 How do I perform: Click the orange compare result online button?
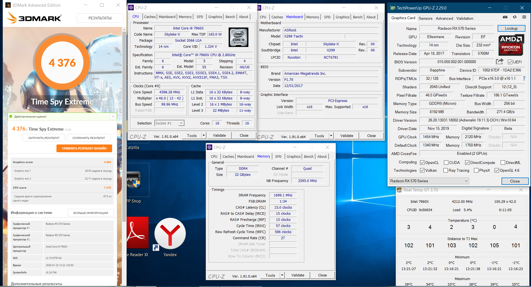pos(84,148)
